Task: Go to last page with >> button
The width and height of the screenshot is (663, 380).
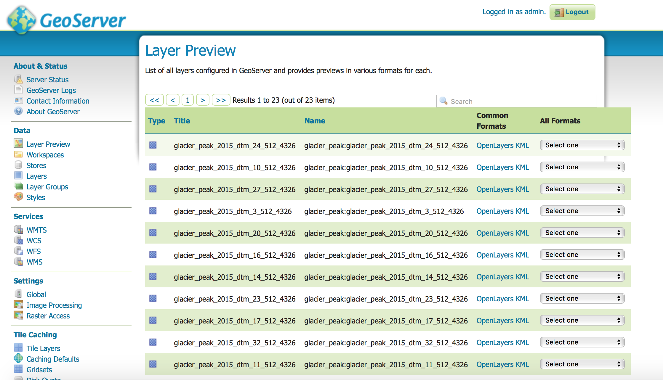Action: [x=221, y=100]
